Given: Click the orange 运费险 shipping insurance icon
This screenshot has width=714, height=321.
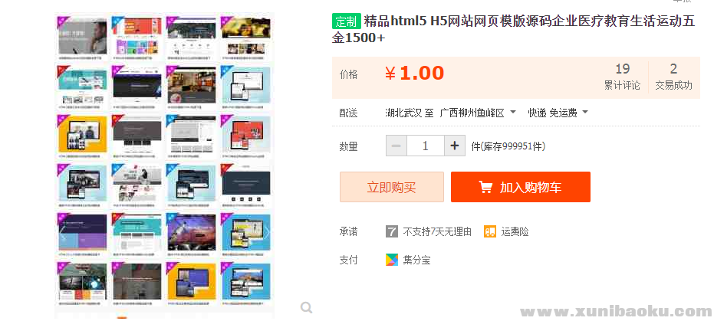Looking at the screenshot, I should pos(490,231).
